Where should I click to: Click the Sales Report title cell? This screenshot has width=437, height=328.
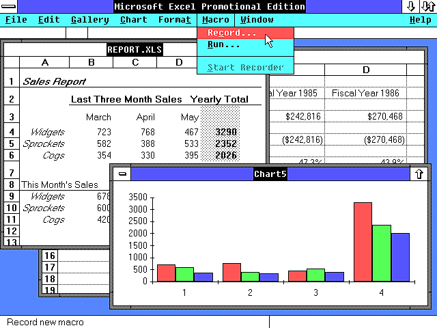tap(55, 81)
